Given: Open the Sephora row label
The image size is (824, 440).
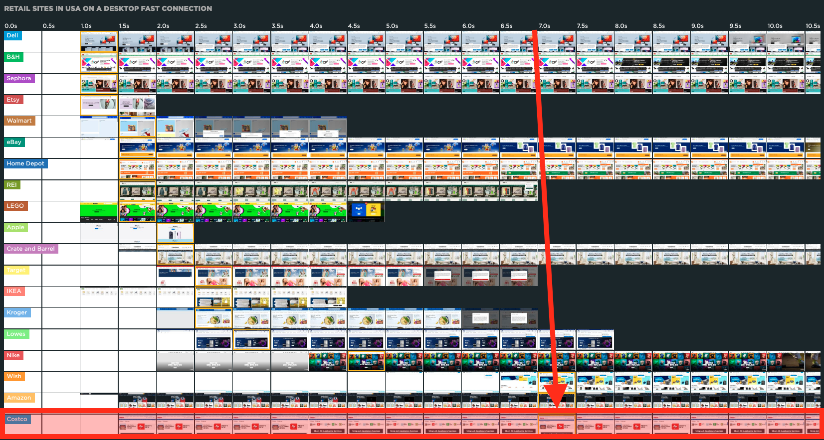Looking at the screenshot, I should (x=19, y=78).
